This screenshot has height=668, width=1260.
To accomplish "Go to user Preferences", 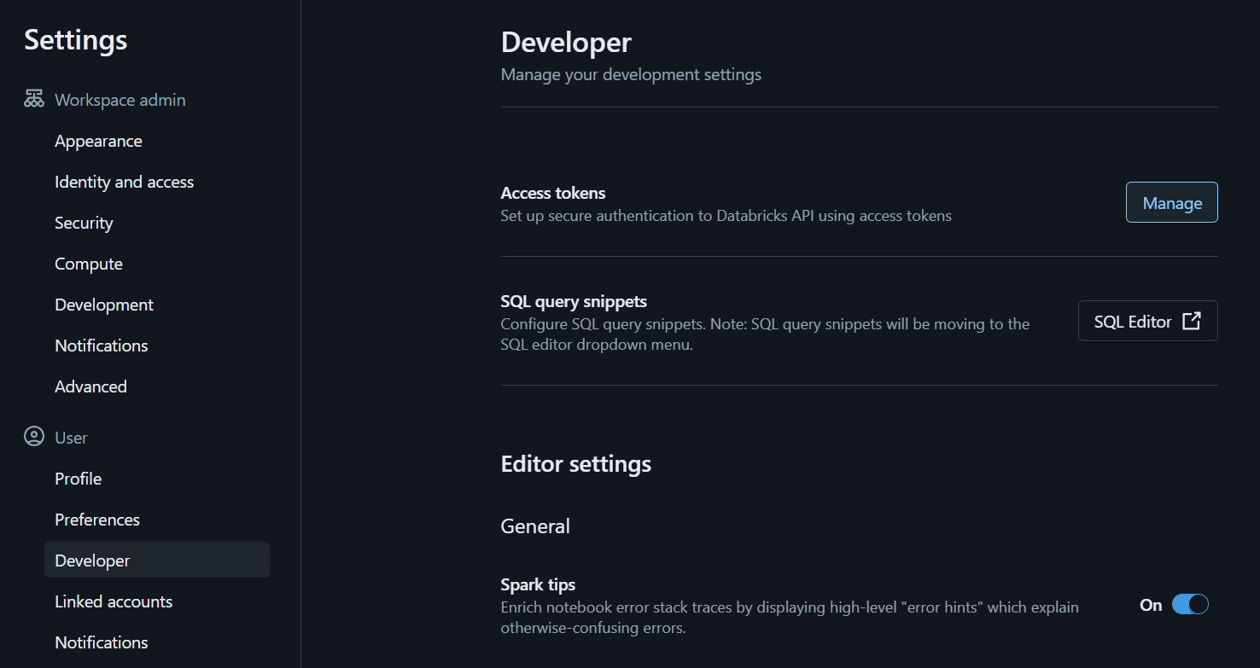I will coord(97,520).
